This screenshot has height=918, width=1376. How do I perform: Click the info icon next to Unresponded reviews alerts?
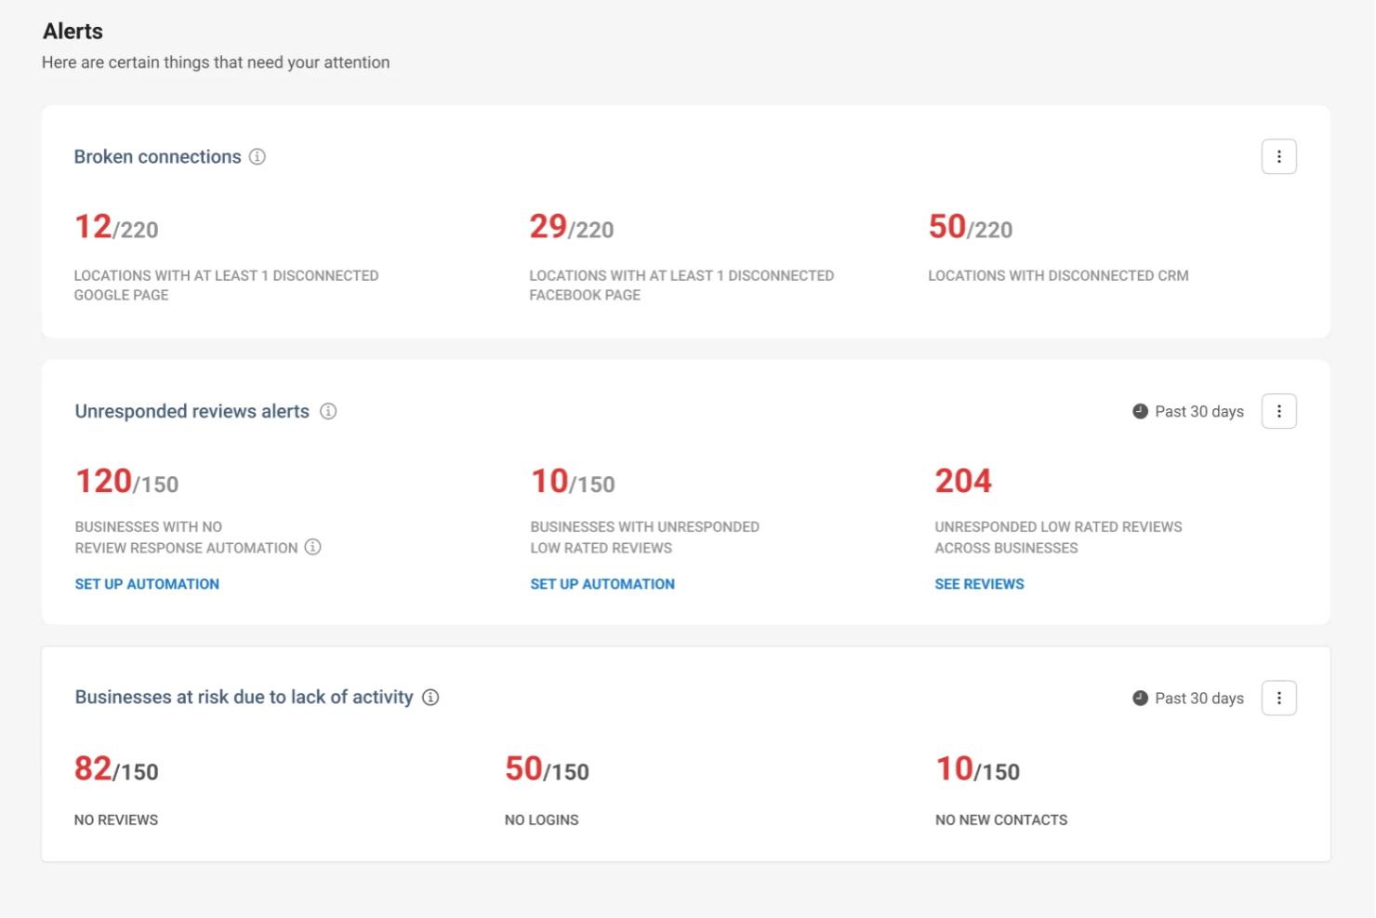pos(327,411)
